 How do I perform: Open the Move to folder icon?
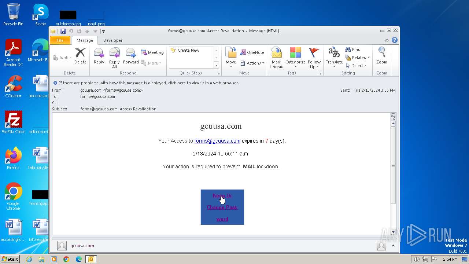231,56
